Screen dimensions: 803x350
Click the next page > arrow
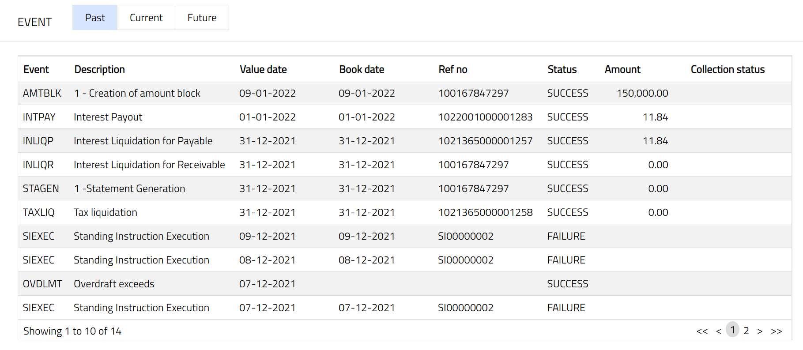(760, 331)
